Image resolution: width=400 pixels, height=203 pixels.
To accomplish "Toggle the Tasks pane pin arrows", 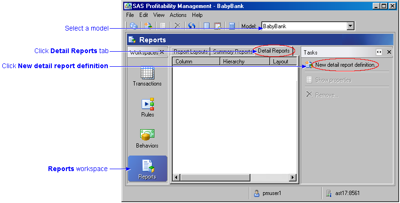I will point(379,52).
